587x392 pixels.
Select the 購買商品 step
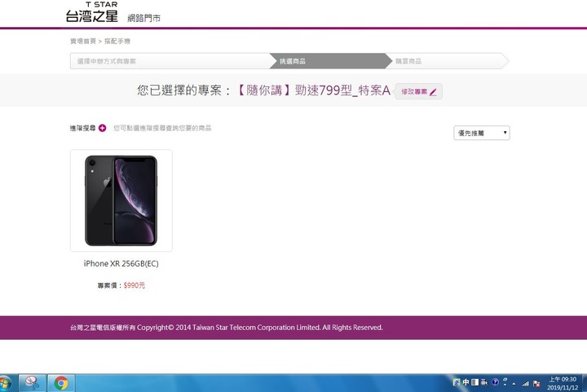tap(449, 61)
